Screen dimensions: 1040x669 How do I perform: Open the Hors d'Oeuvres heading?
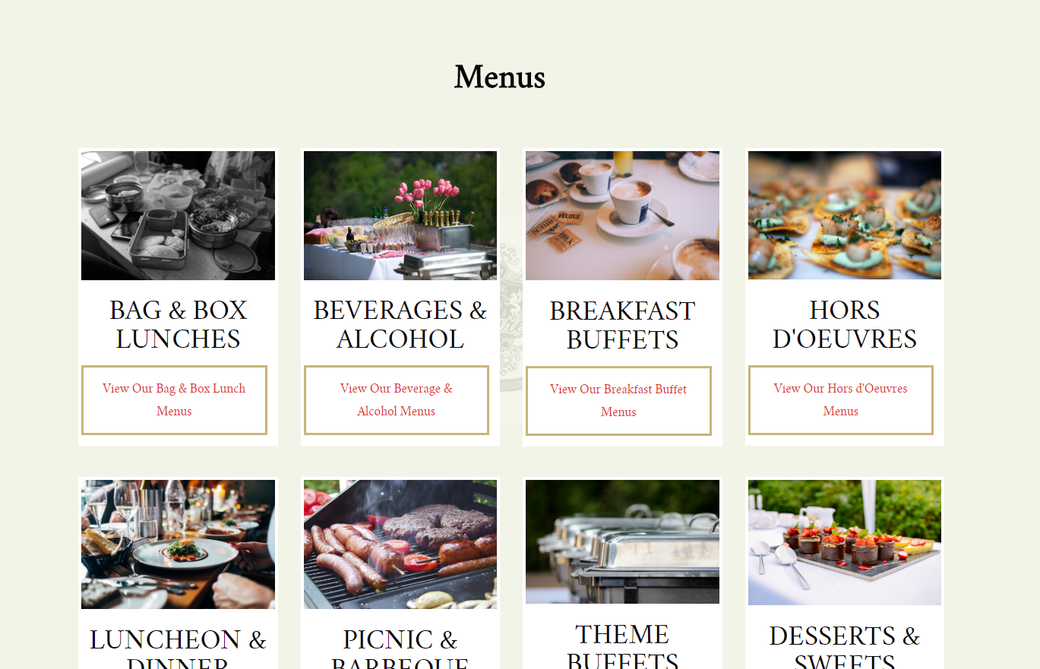tap(845, 324)
